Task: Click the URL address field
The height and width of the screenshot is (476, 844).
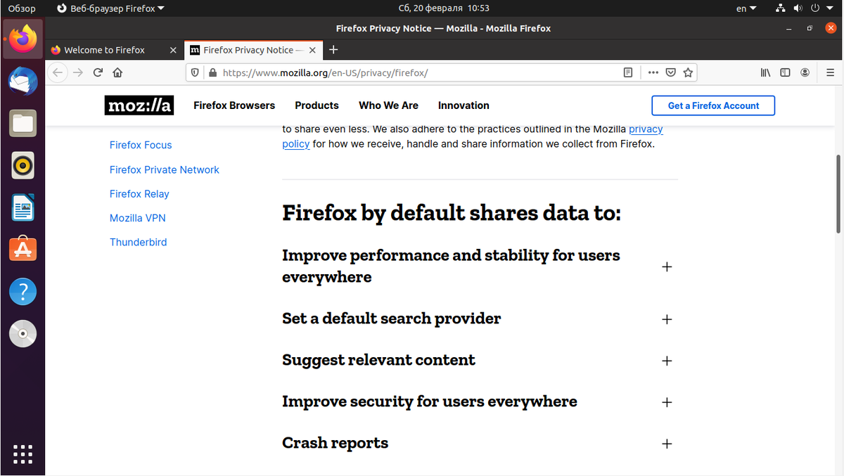Action: point(418,72)
